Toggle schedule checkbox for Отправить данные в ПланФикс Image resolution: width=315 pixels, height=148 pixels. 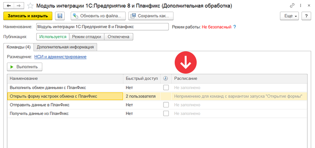tap(166, 105)
